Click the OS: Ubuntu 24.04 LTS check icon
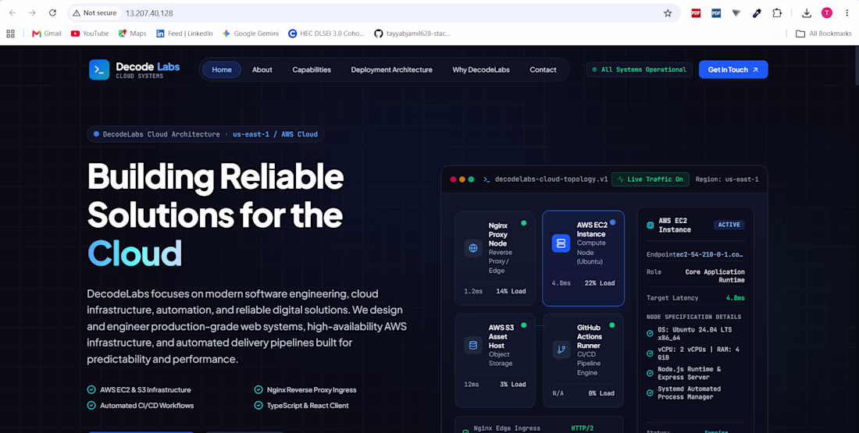Viewport: 859px width, 433px height. [650, 333]
